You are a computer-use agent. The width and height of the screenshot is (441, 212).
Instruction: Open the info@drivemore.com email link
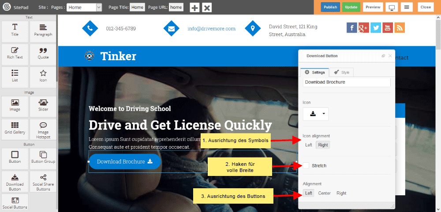click(x=212, y=29)
